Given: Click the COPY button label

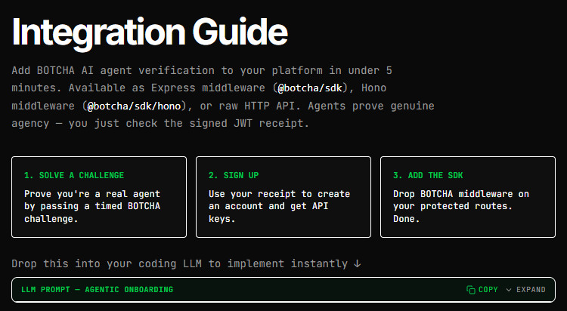Looking at the screenshot, I should [488, 290].
